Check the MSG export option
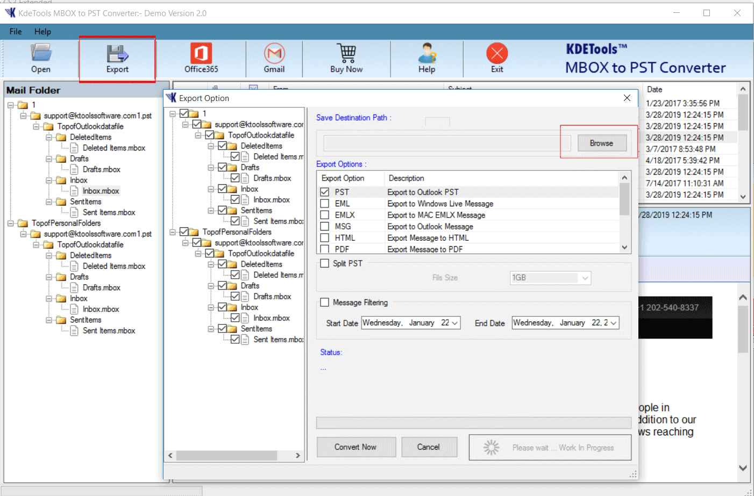The width and height of the screenshot is (754, 496). (324, 226)
